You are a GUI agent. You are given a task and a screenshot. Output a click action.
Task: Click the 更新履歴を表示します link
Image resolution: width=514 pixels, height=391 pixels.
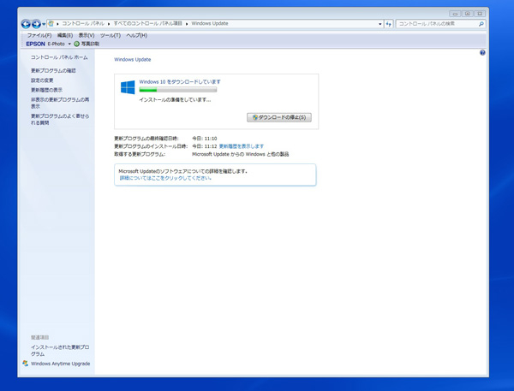242,146
